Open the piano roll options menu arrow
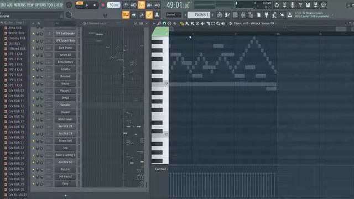 (154, 23)
